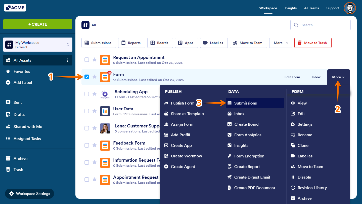Select Create PDF Document menu entry
362x204 pixels.
click(255, 188)
